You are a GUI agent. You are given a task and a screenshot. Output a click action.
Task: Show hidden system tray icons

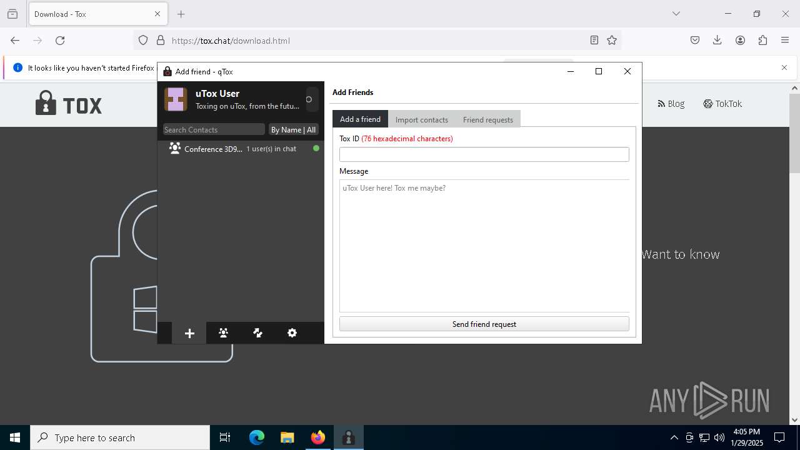[674, 437]
